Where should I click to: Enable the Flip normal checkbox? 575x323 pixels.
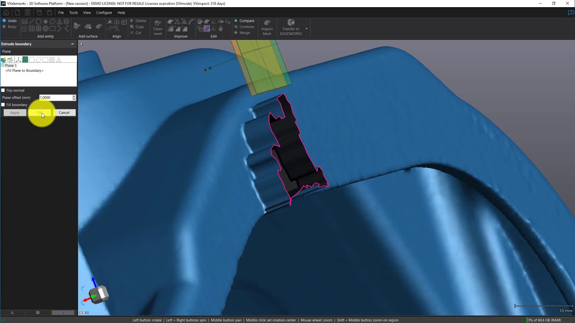pos(3,90)
